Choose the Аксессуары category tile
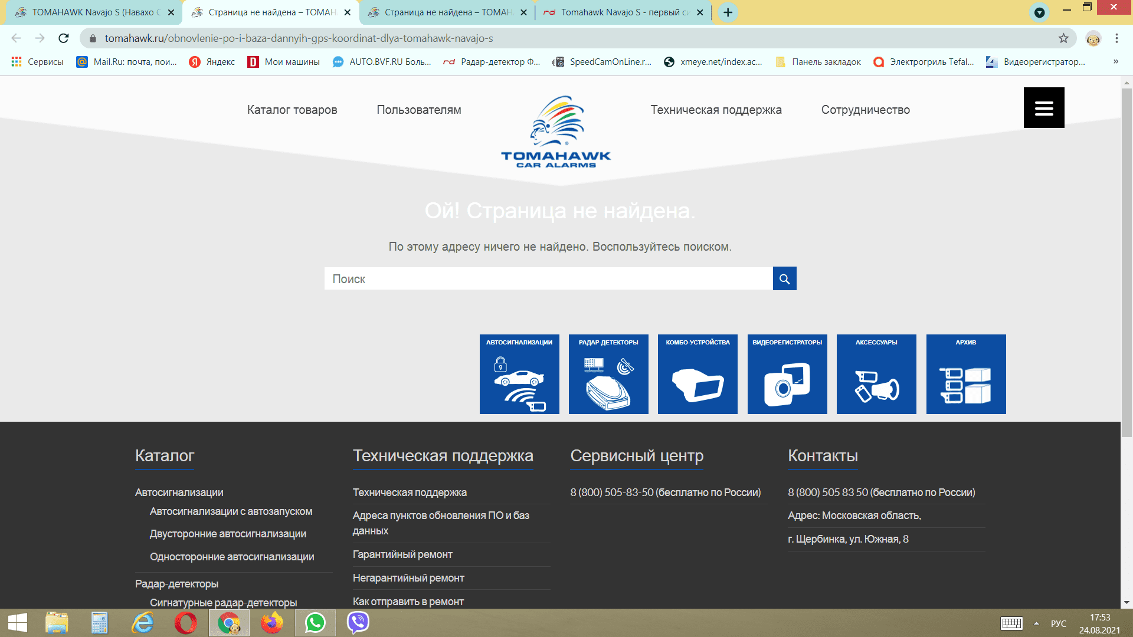 pyautogui.click(x=876, y=374)
